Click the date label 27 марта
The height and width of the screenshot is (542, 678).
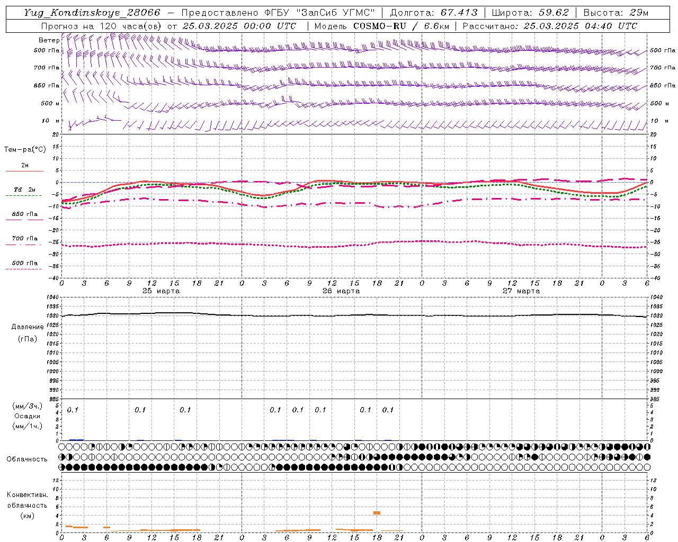point(521,291)
